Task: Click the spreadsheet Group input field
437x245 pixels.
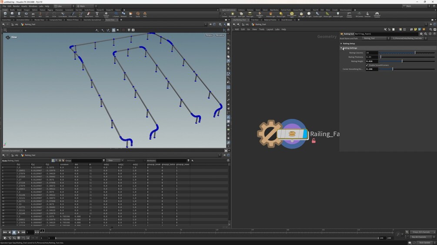Action: click(x=87, y=160)
